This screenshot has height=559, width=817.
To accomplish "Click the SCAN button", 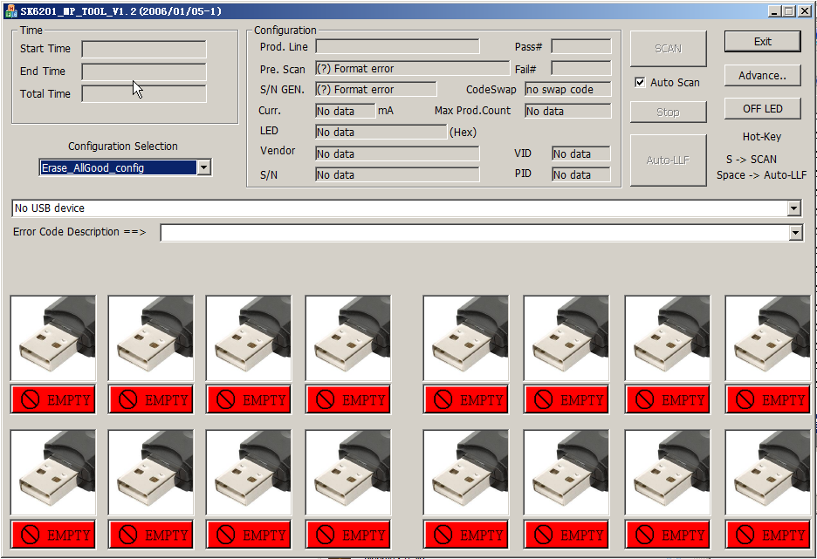I will (x=668, y=49).
